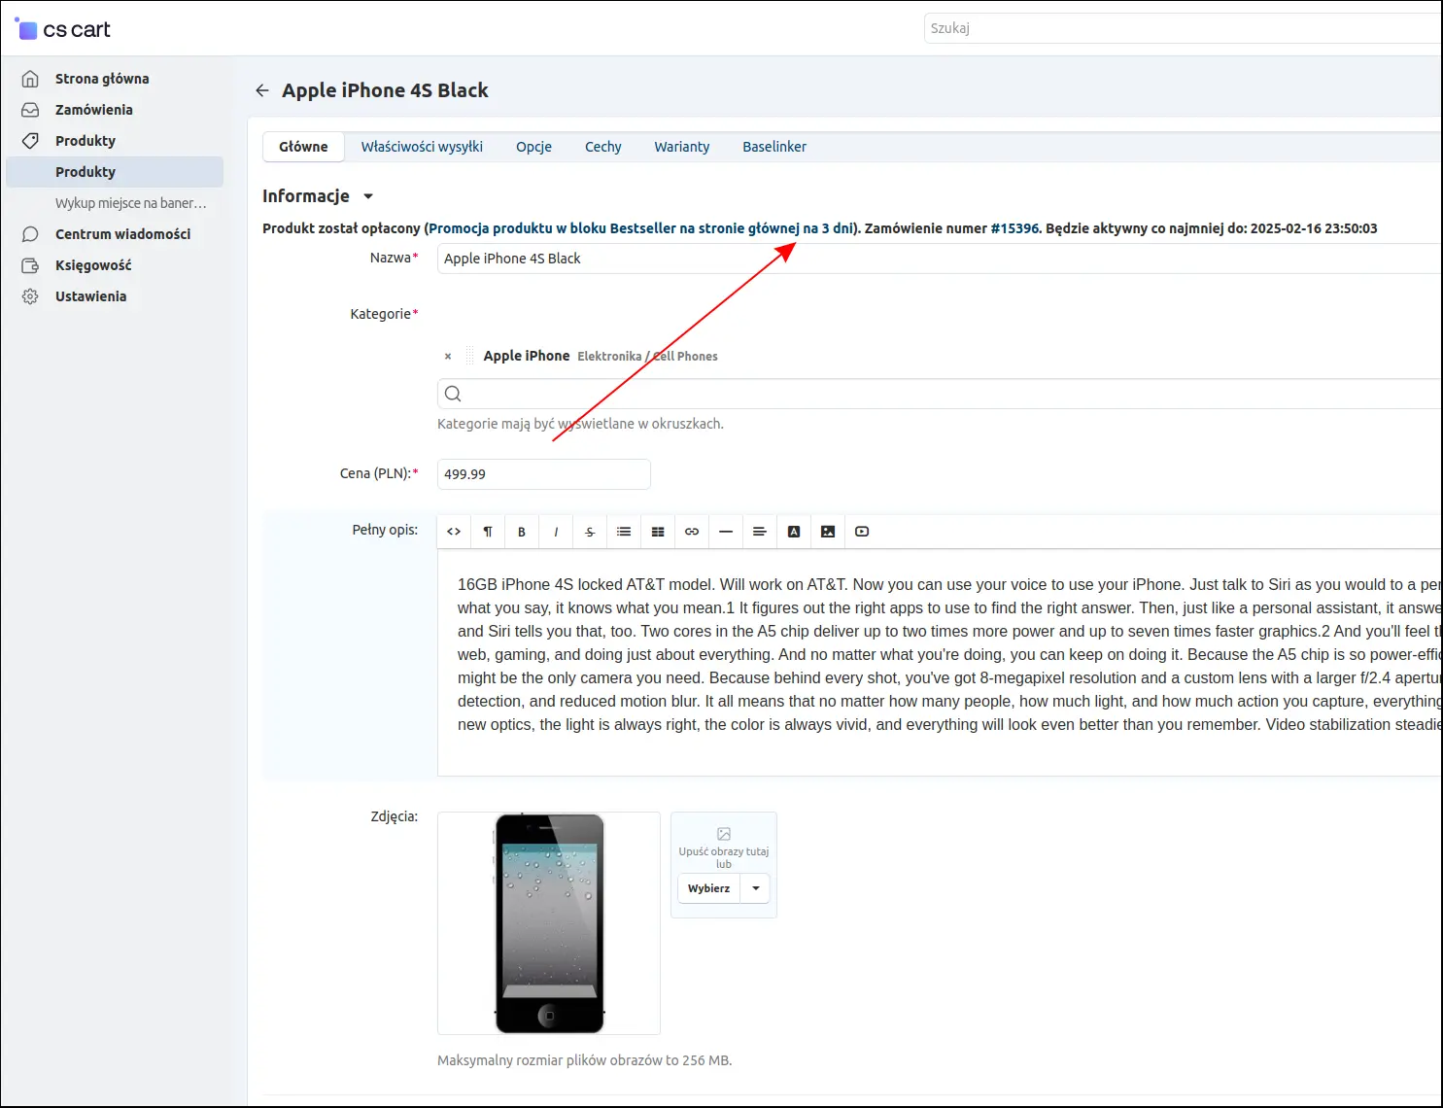Select the Główne tab
Image resolution: width=1443 pixels, height=1108 pixels.
tap(303, 147)
